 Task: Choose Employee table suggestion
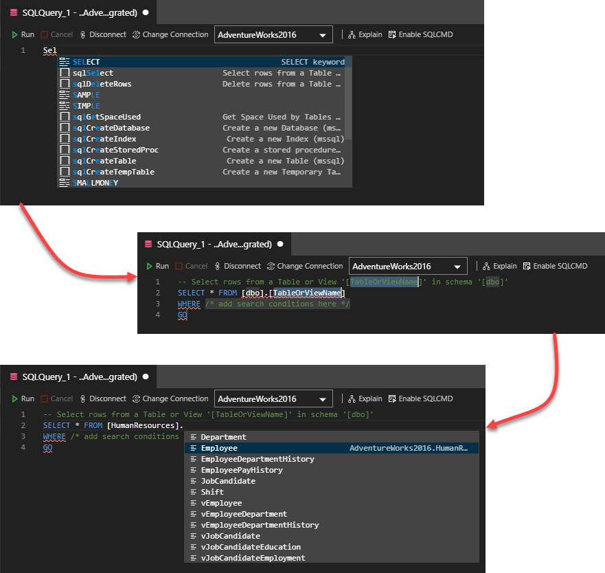tap(332, 448)
